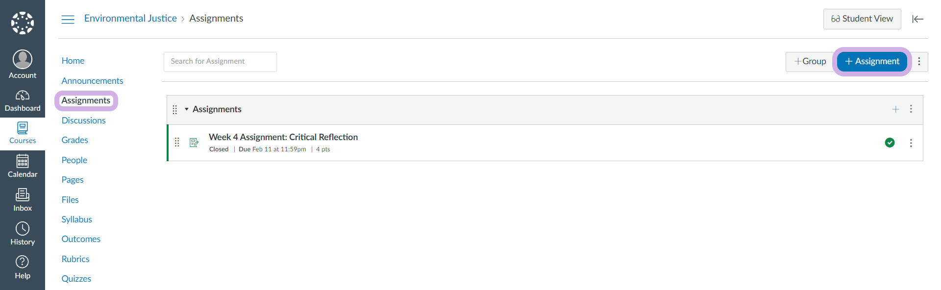
Task: Toggle published status of Week 4 Assignment
Action: pyautogui.click(x=890, y=143)
